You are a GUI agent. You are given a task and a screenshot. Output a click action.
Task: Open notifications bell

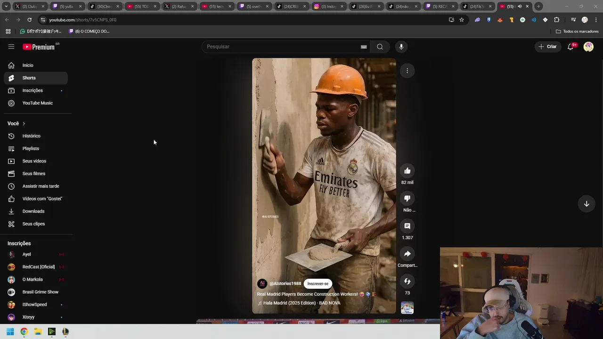pos(570,47)
